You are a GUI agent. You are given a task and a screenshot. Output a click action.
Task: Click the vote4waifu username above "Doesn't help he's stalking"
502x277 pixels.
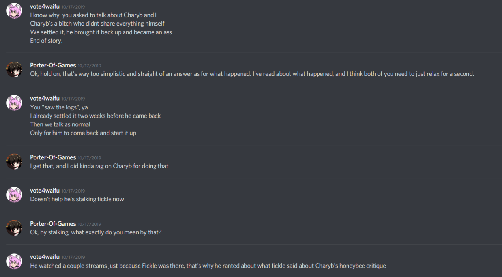45,191
